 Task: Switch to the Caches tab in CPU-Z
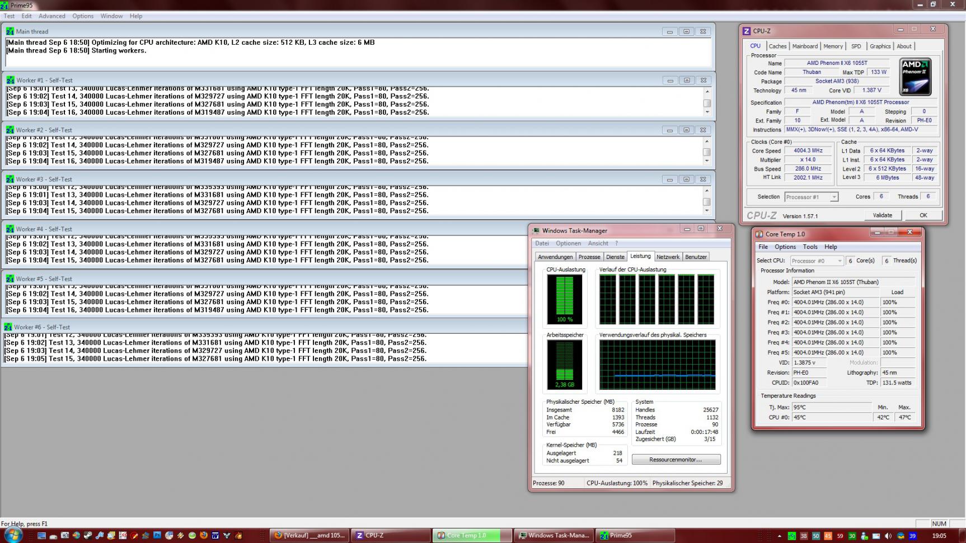pyautogui.click(x=777, y=46)
